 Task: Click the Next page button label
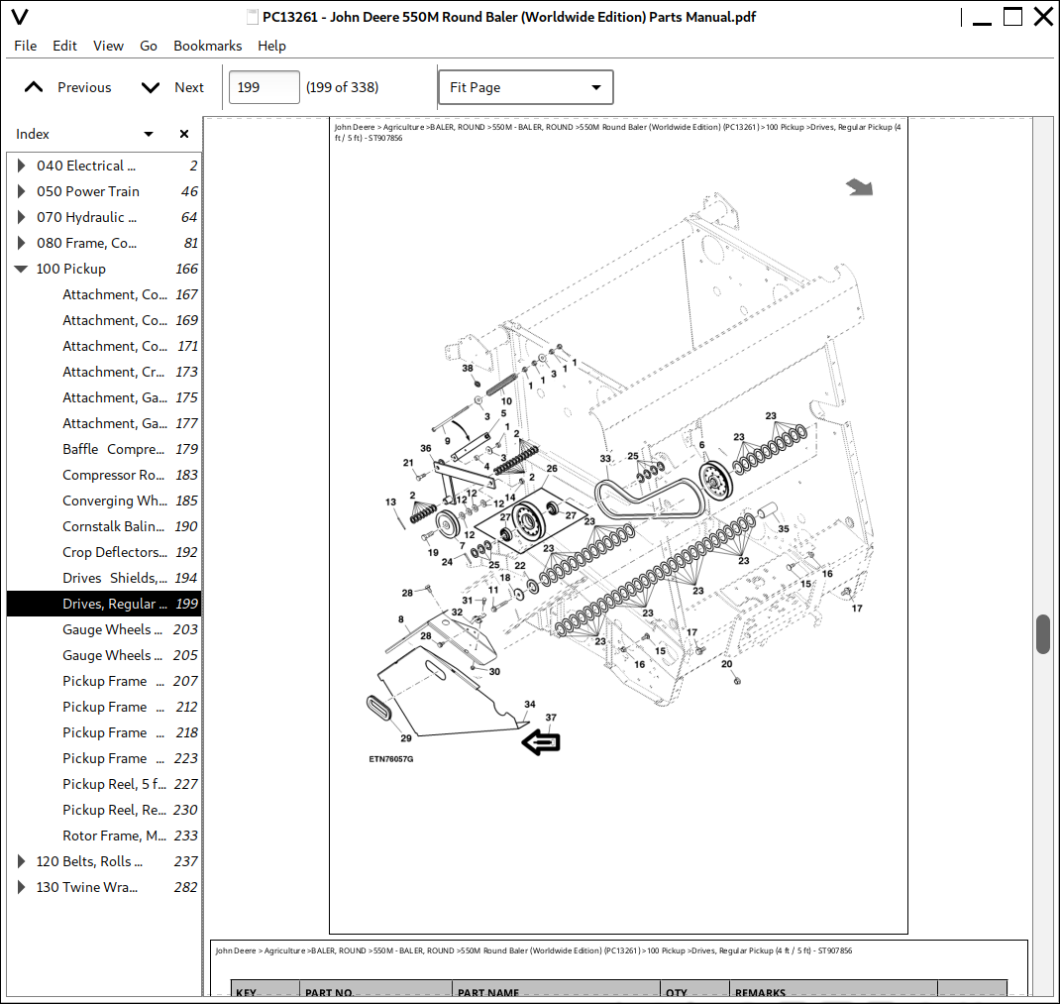(x=189, y=87)
